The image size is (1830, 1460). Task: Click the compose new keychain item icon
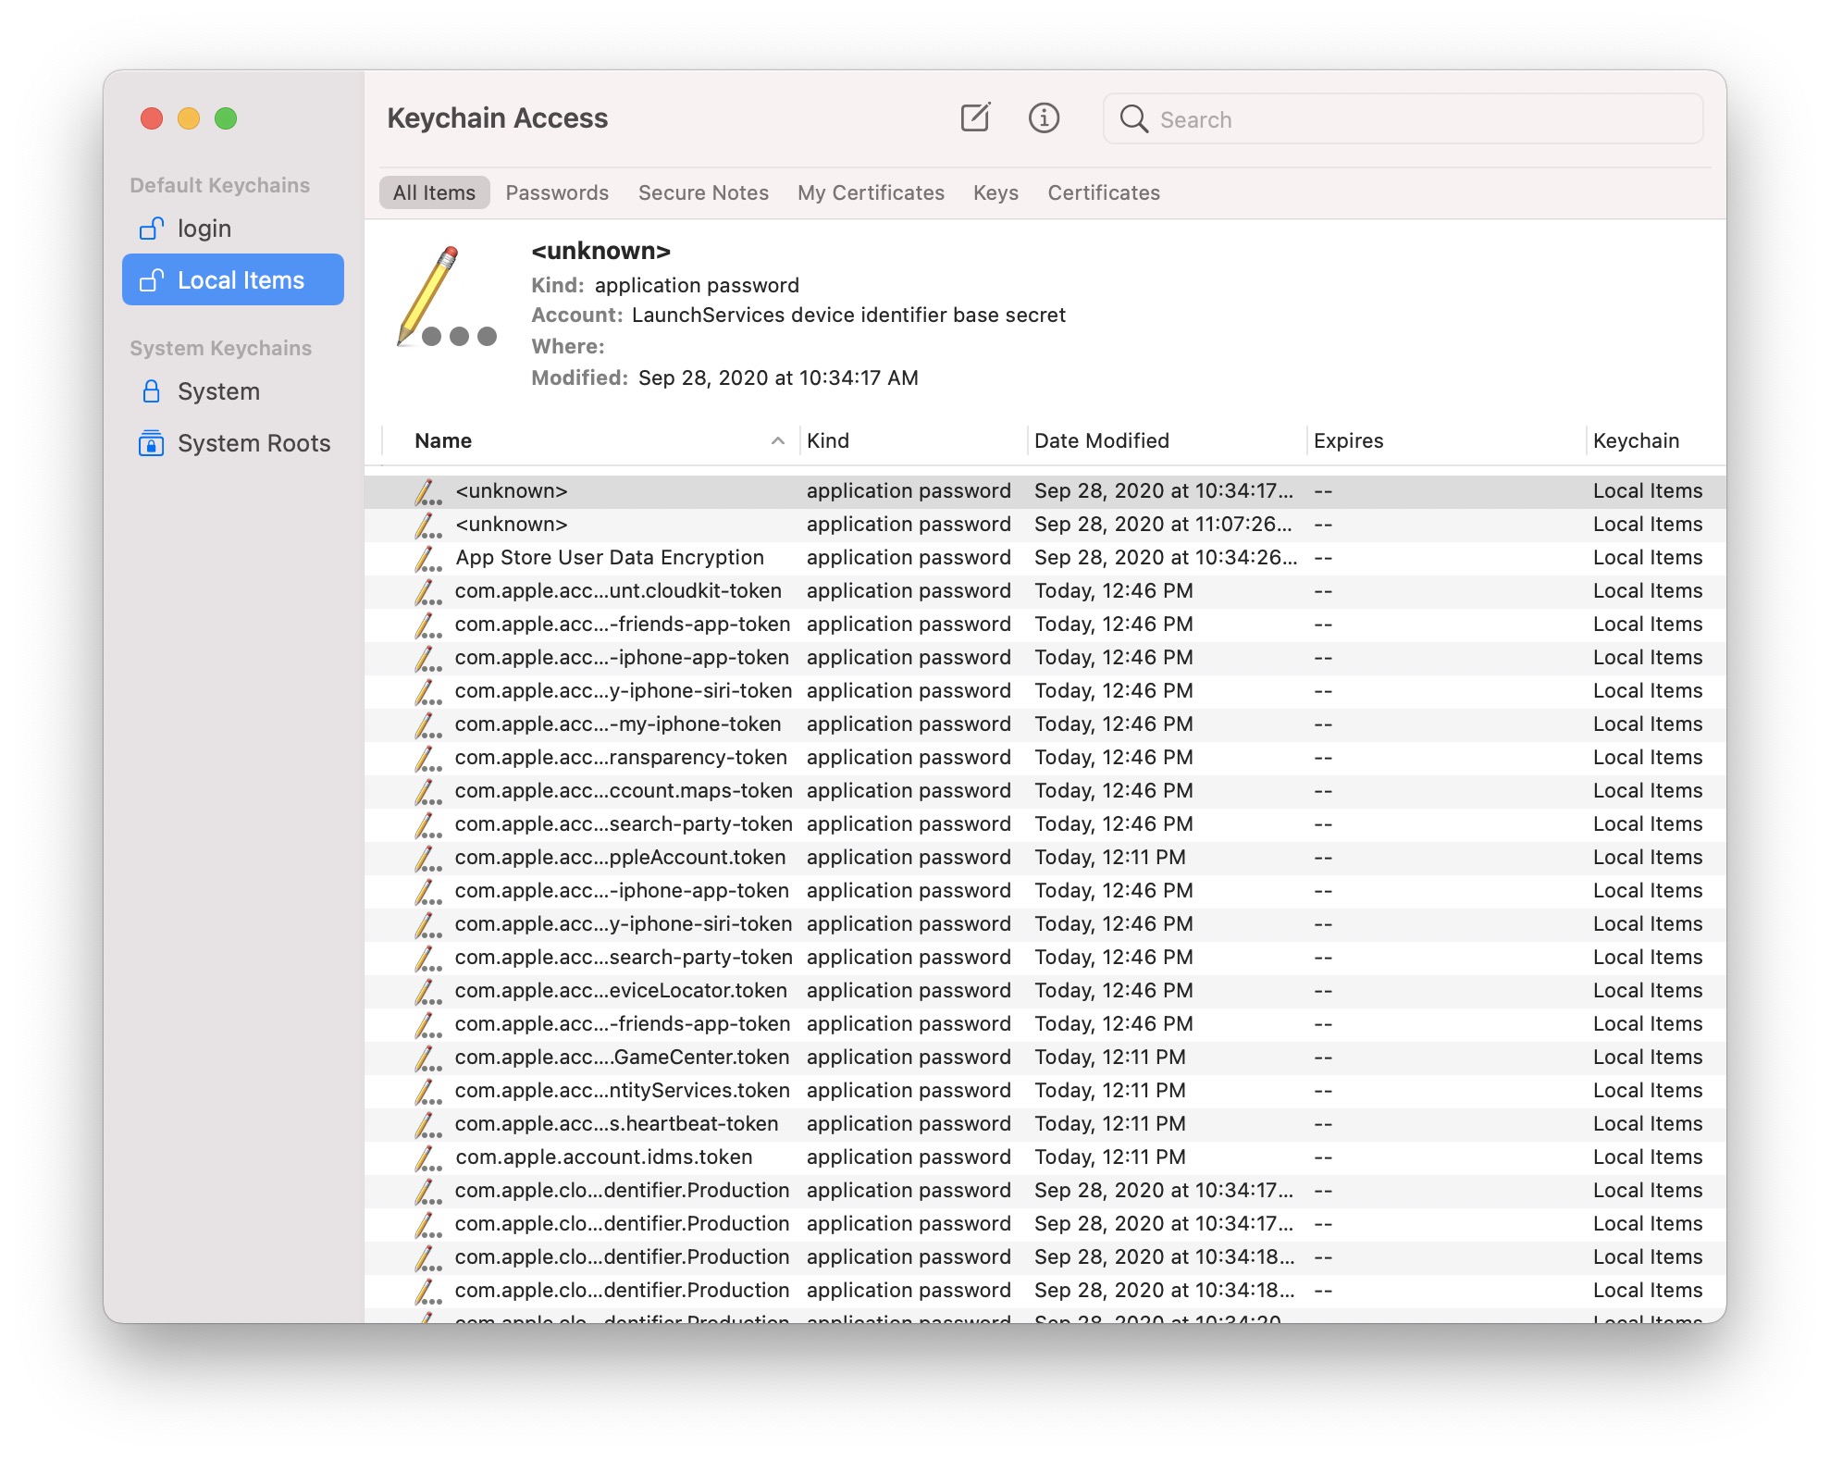click(x=975, y=118)
